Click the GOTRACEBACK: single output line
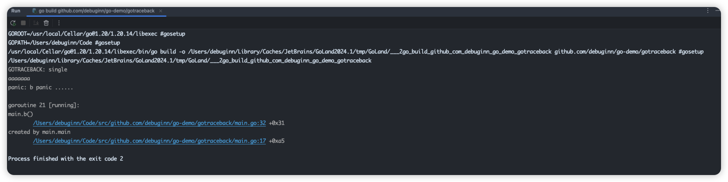Viewport: 728px width, 182px height. pos(38,69)
